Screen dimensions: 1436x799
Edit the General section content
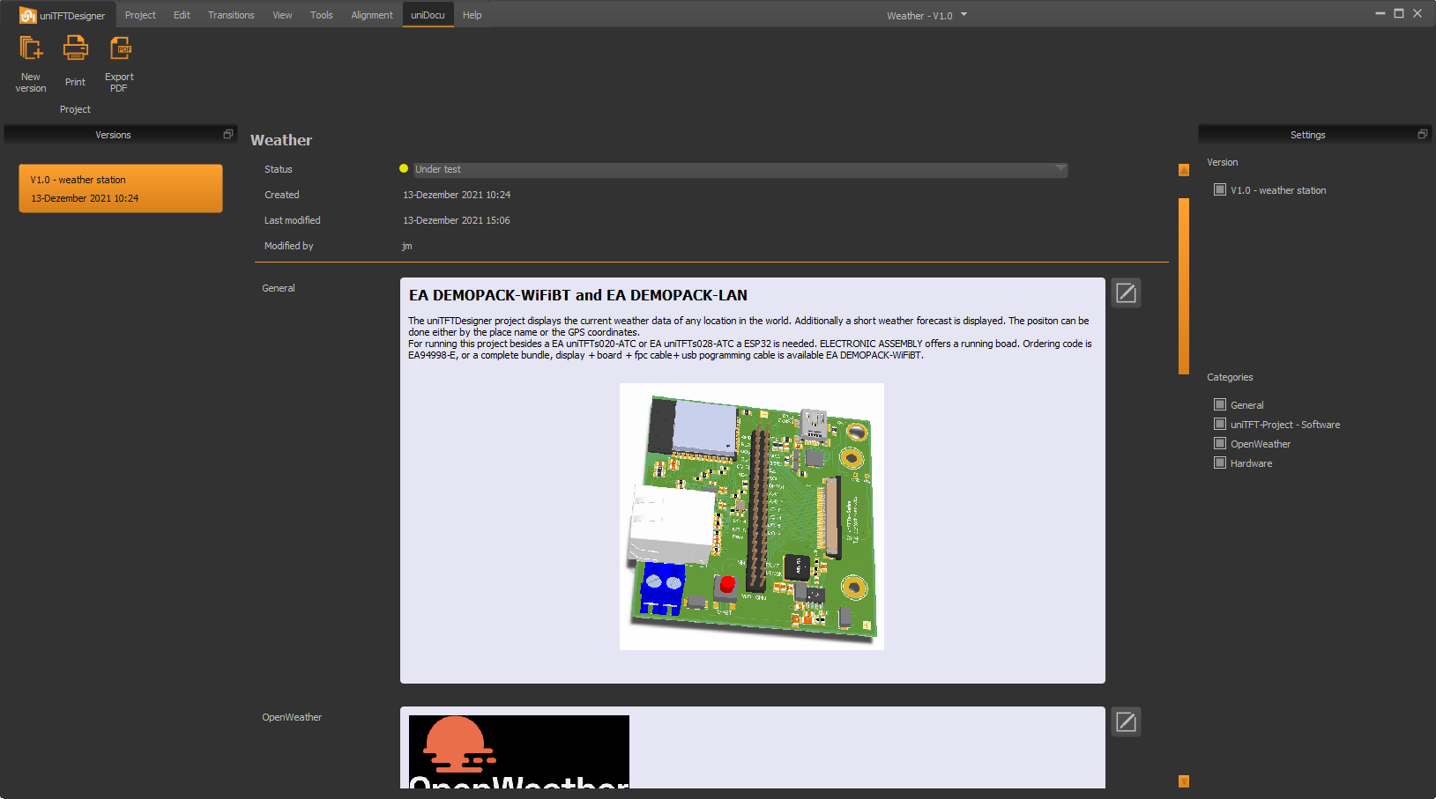1126,293
